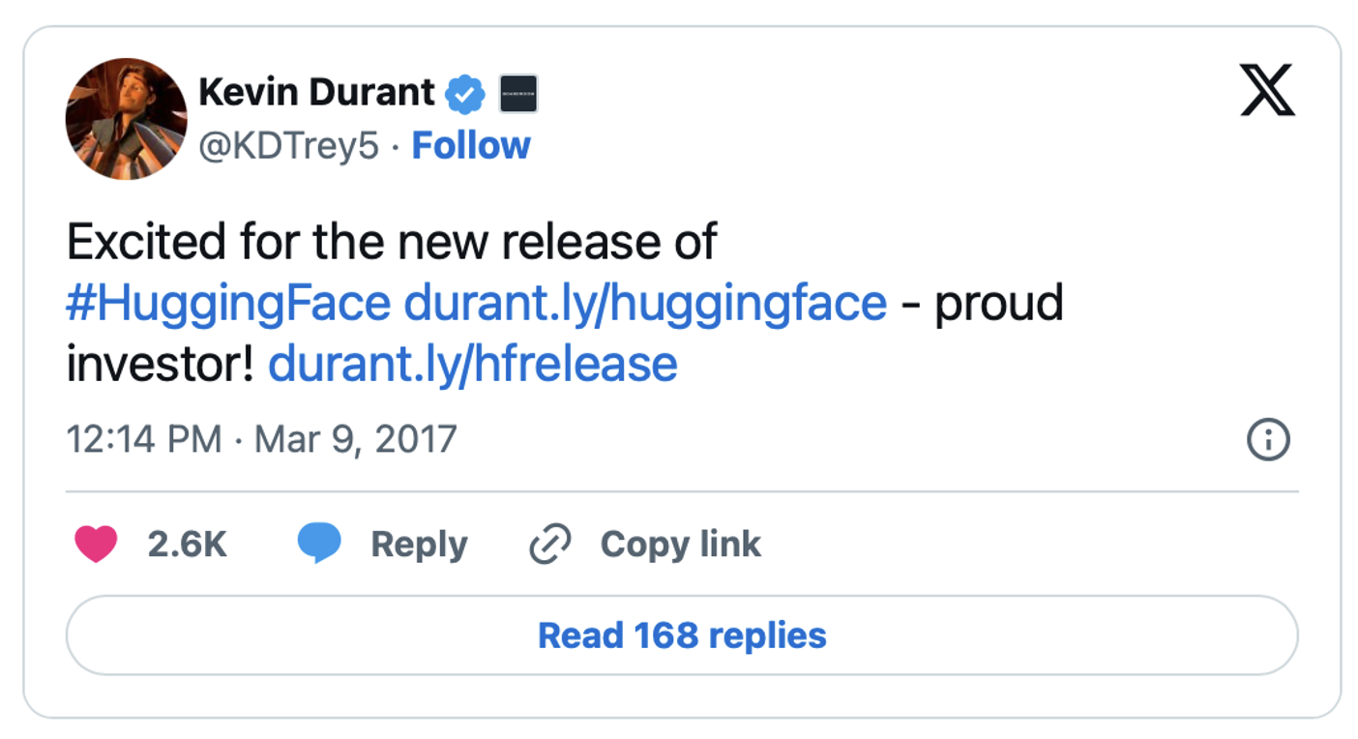Open Read 168 replies

pos(682,636)
